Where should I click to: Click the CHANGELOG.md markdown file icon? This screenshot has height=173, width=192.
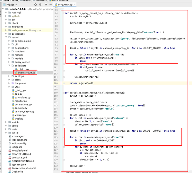(x=10, y=154)
